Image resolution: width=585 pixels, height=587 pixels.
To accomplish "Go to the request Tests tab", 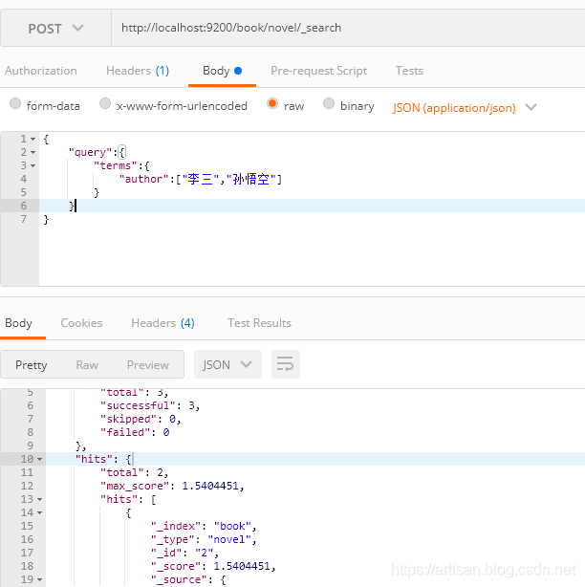I will tap(409, 71).
